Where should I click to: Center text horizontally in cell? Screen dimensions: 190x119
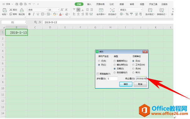[78, 14]
